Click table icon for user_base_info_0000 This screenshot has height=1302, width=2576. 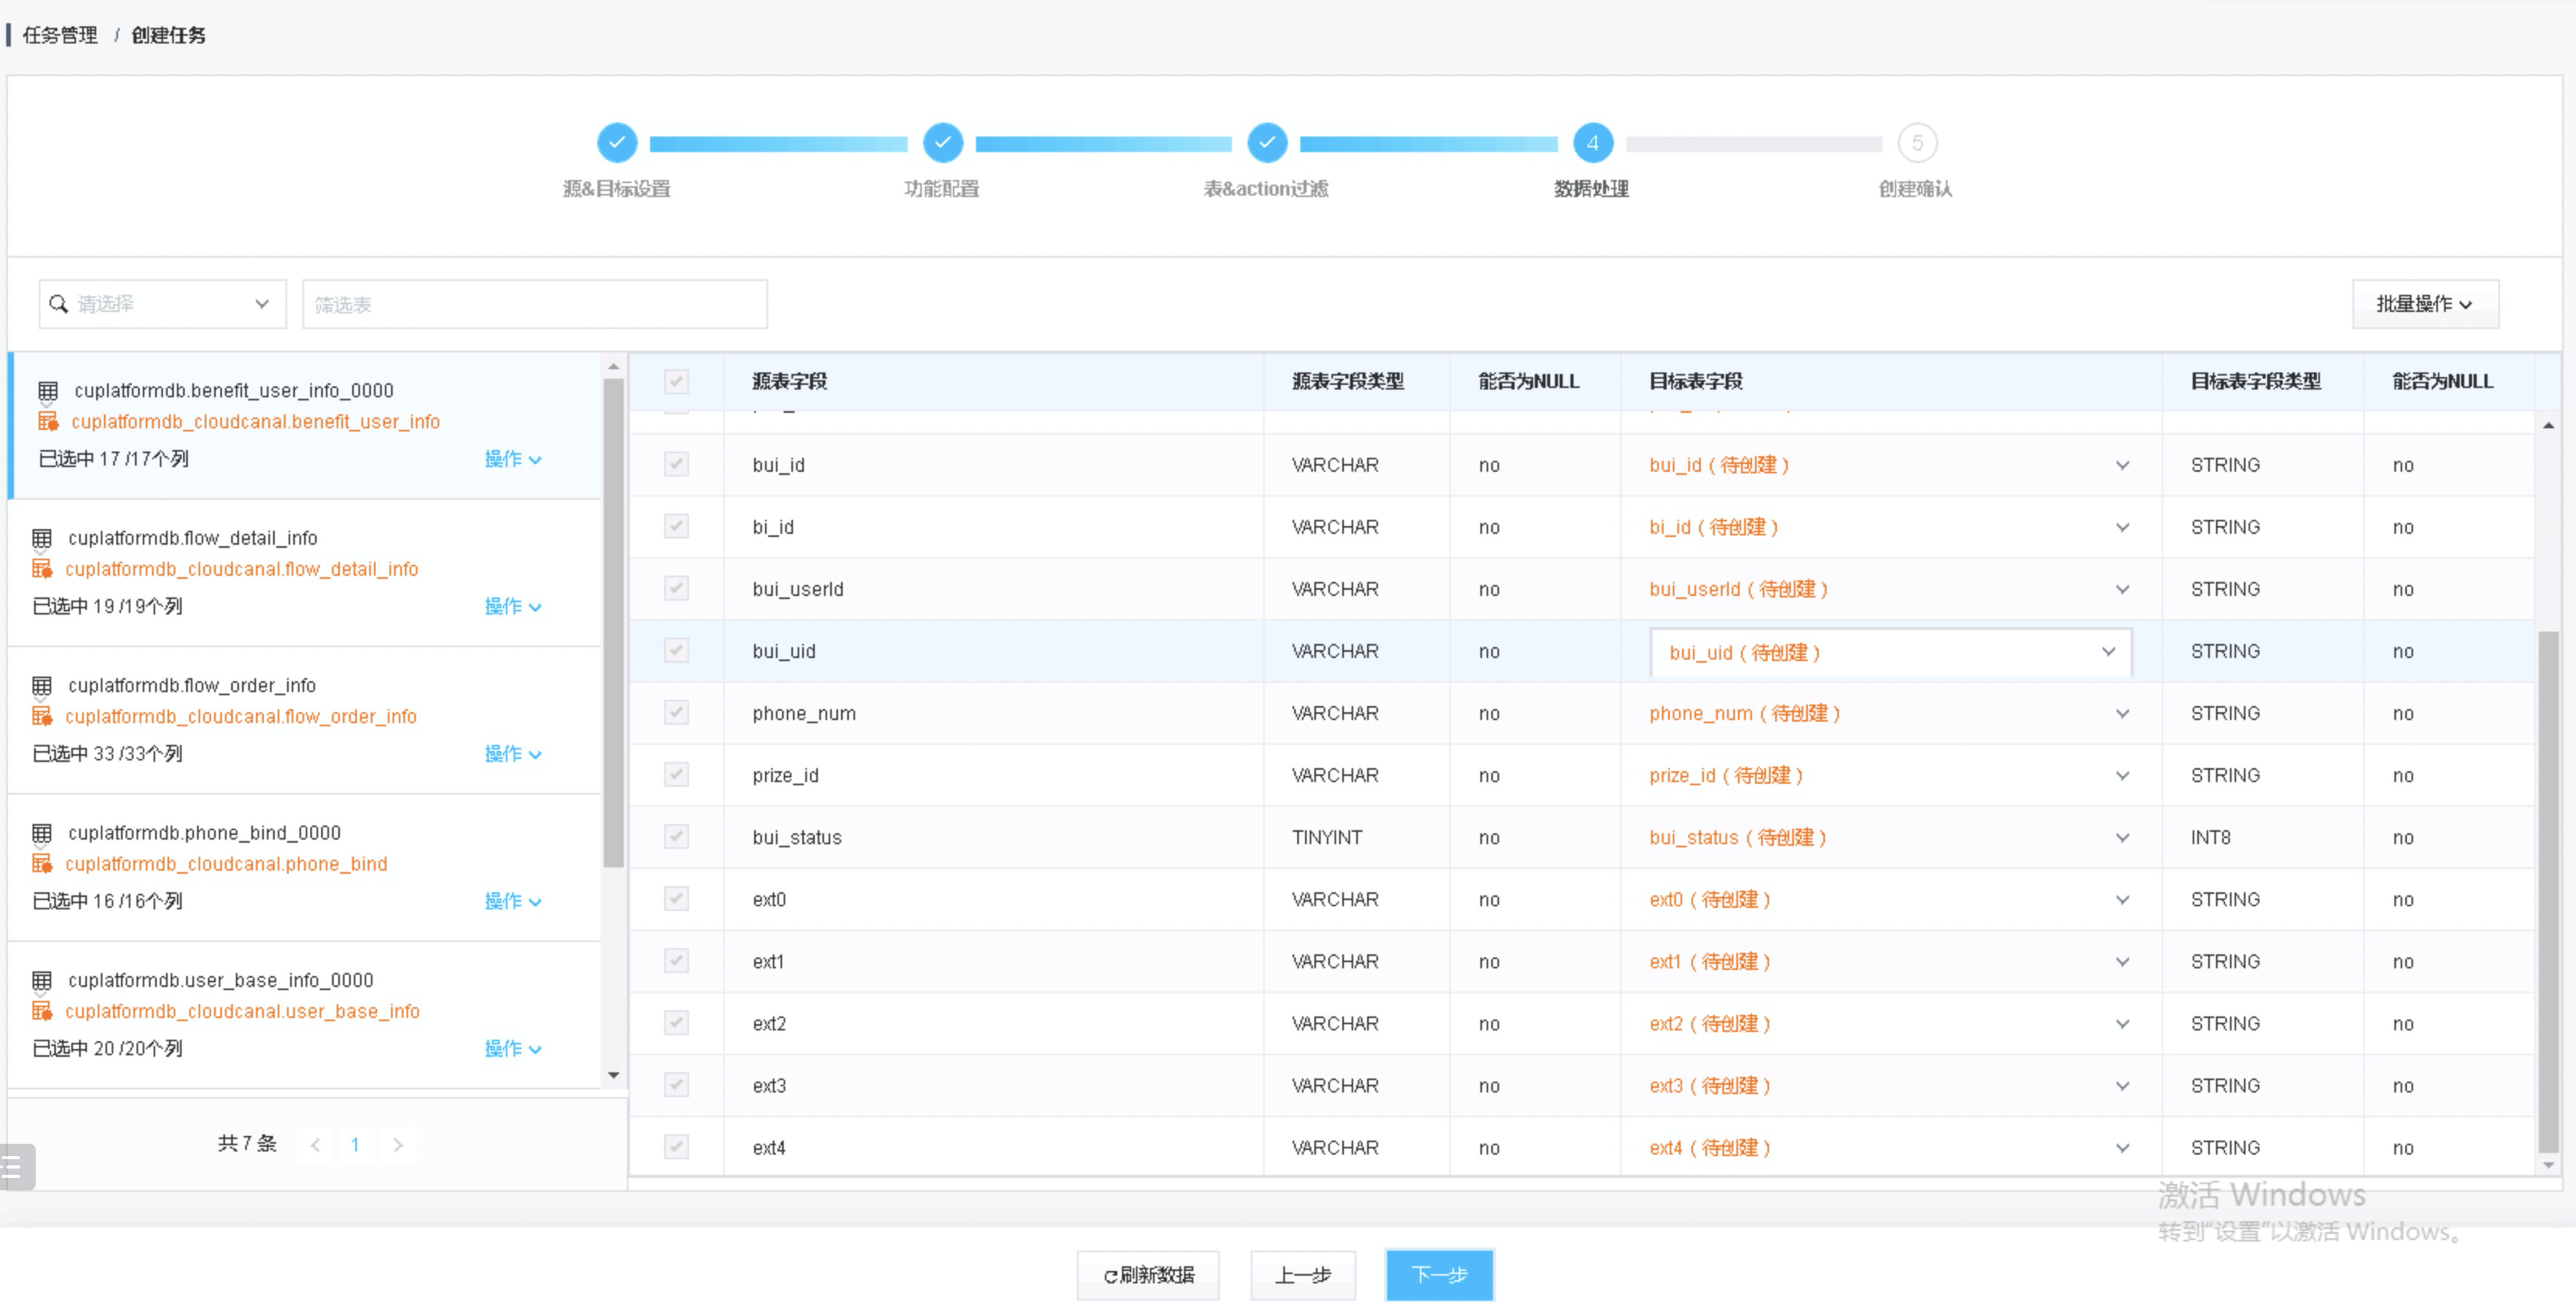click(42, 980)
